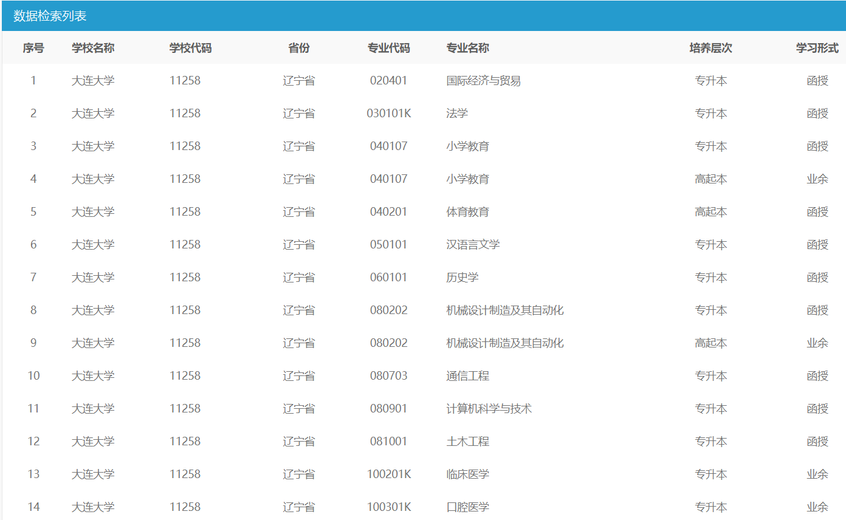Click 业余 in the 临床医学 row
Image resolution: width=846 pixels, height=520 pixels.
pos(817,474)
